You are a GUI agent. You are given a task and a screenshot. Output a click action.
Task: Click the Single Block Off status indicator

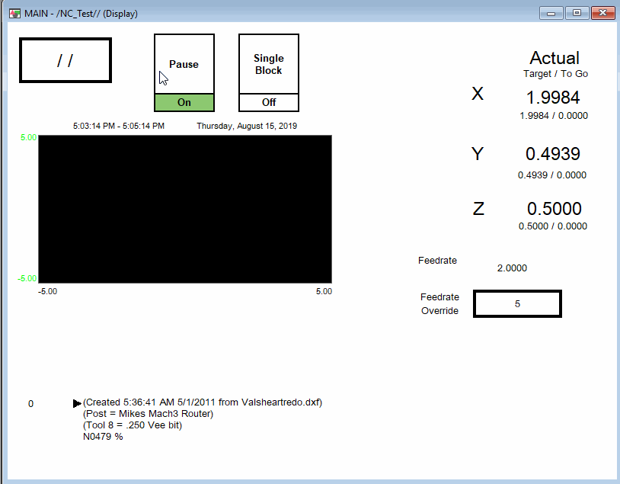click(269, 102)
